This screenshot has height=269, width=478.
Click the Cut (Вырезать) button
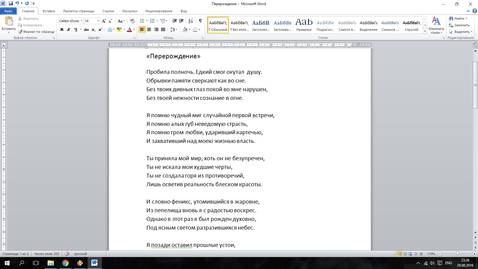(28, 19)
